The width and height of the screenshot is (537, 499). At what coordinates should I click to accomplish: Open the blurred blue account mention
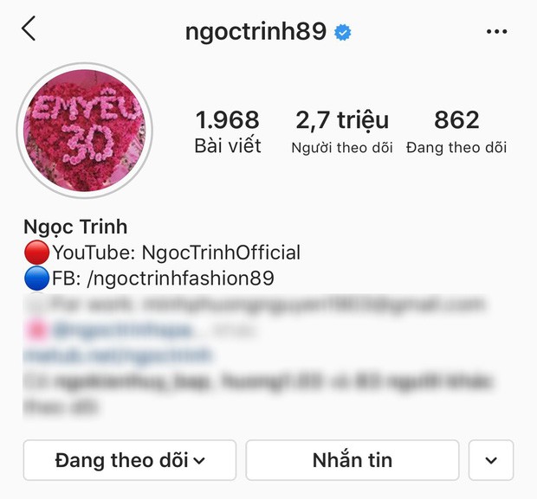121,330
